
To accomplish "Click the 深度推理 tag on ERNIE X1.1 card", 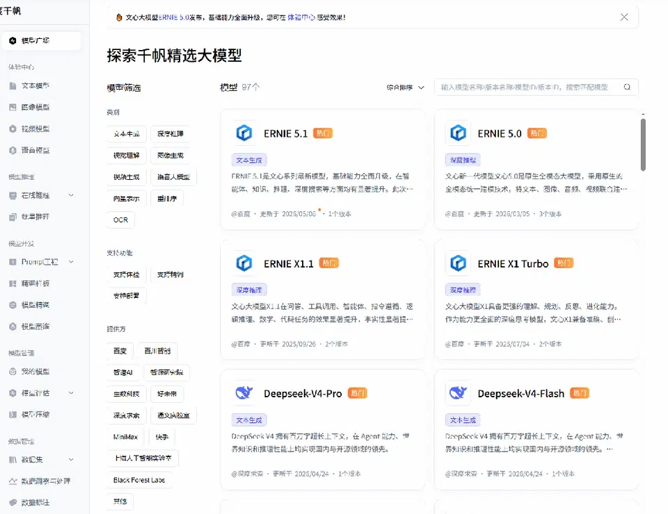I will (x=249, y=290).
